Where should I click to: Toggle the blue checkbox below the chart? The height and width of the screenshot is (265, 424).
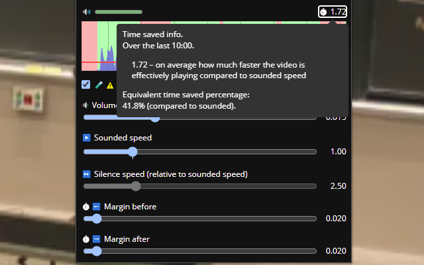pos(86,85)
